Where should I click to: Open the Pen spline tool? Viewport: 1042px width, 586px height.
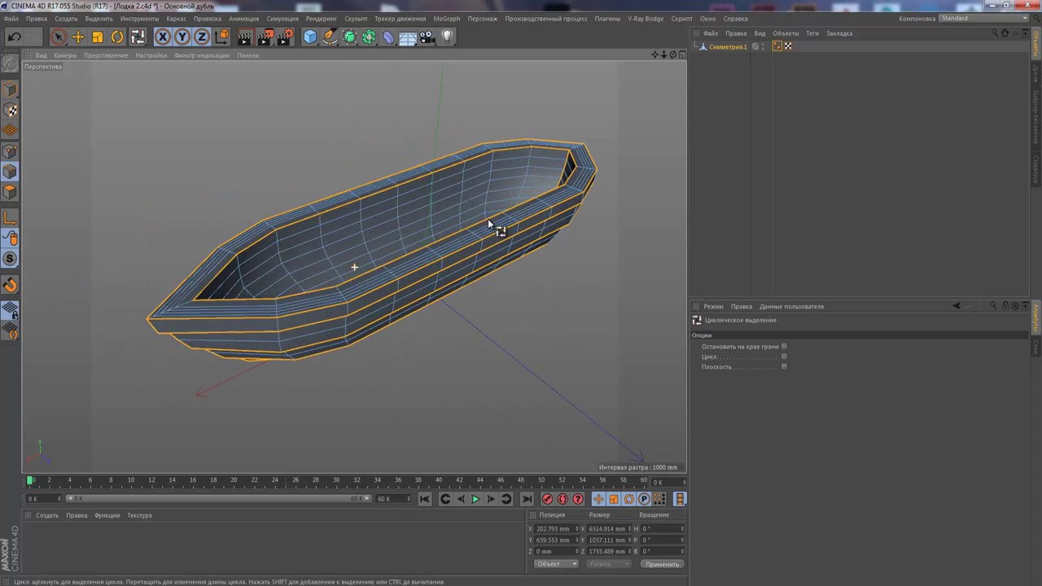click(330, 37)
